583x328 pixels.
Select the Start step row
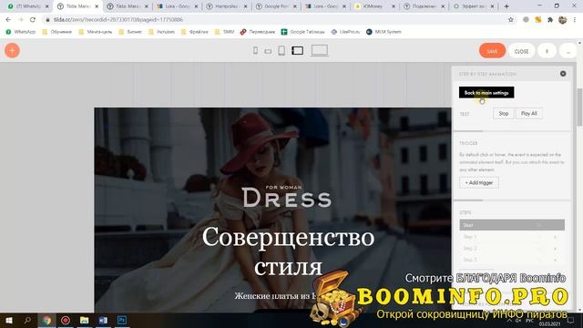point(512,225)
